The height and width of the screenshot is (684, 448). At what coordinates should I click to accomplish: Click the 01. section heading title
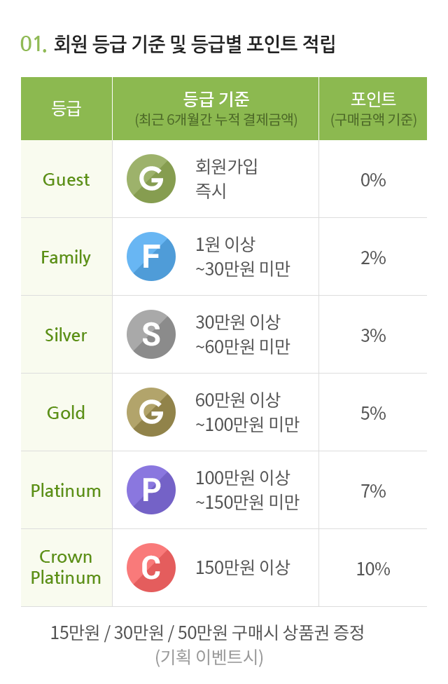178,44
